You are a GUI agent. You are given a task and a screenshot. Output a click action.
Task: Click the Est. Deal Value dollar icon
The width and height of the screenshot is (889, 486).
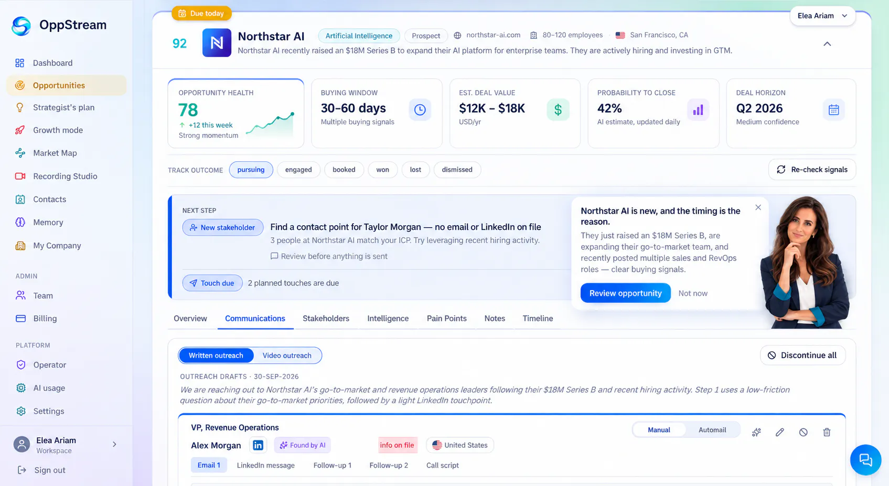click(x=558, y=109)
